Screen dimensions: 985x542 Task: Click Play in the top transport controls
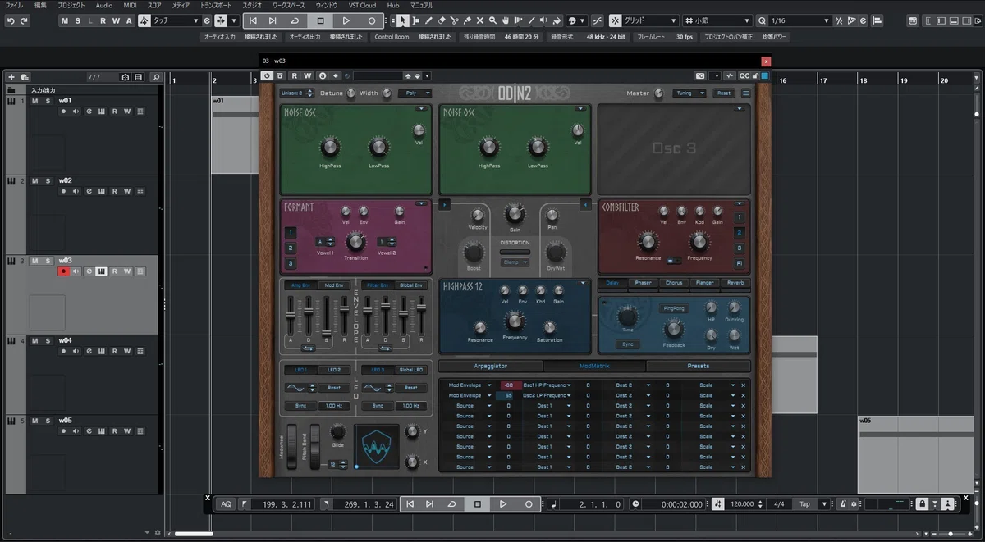[346, 20]
